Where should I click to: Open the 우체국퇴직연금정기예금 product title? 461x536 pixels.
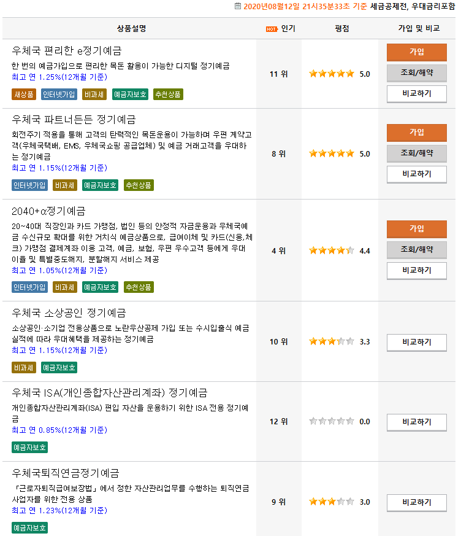pyautogui.click(x=66, y=473)
